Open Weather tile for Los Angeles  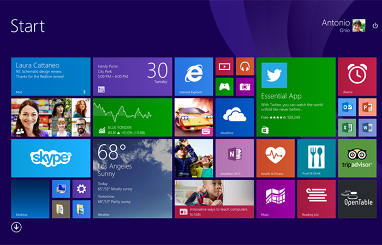point(133,179)
